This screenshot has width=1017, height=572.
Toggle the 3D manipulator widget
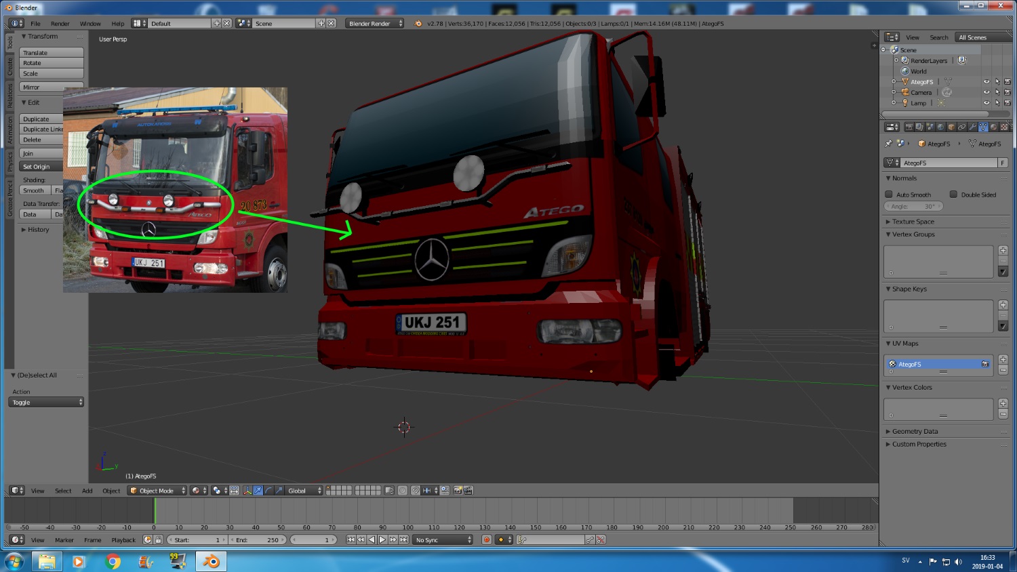coord(247,491)
